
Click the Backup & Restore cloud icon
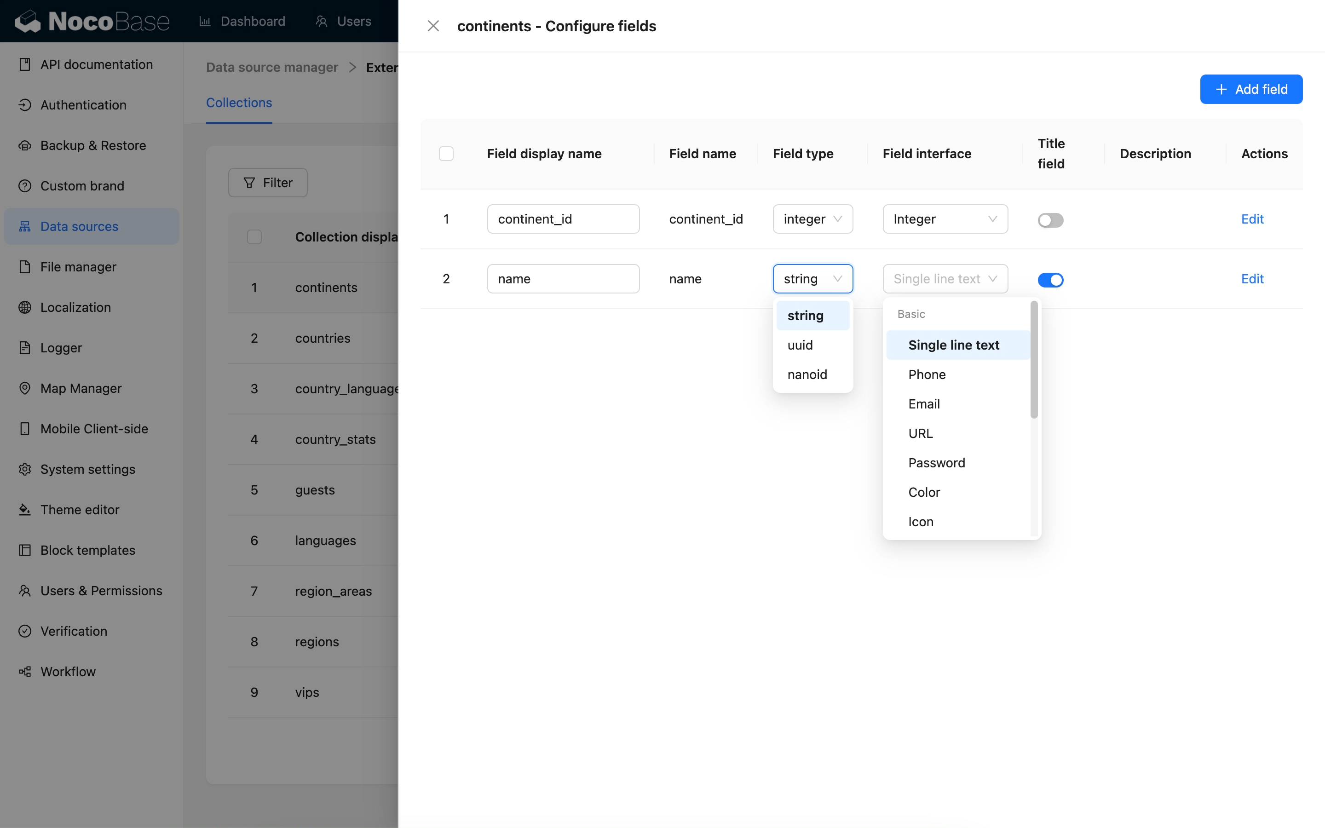[x=25, y=146]
